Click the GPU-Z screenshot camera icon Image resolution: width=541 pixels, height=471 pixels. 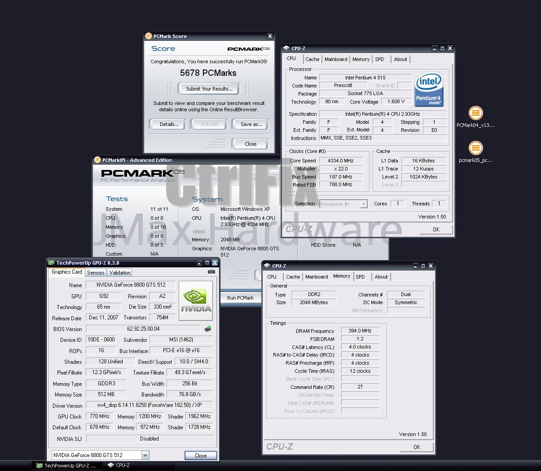click(211, 272)
